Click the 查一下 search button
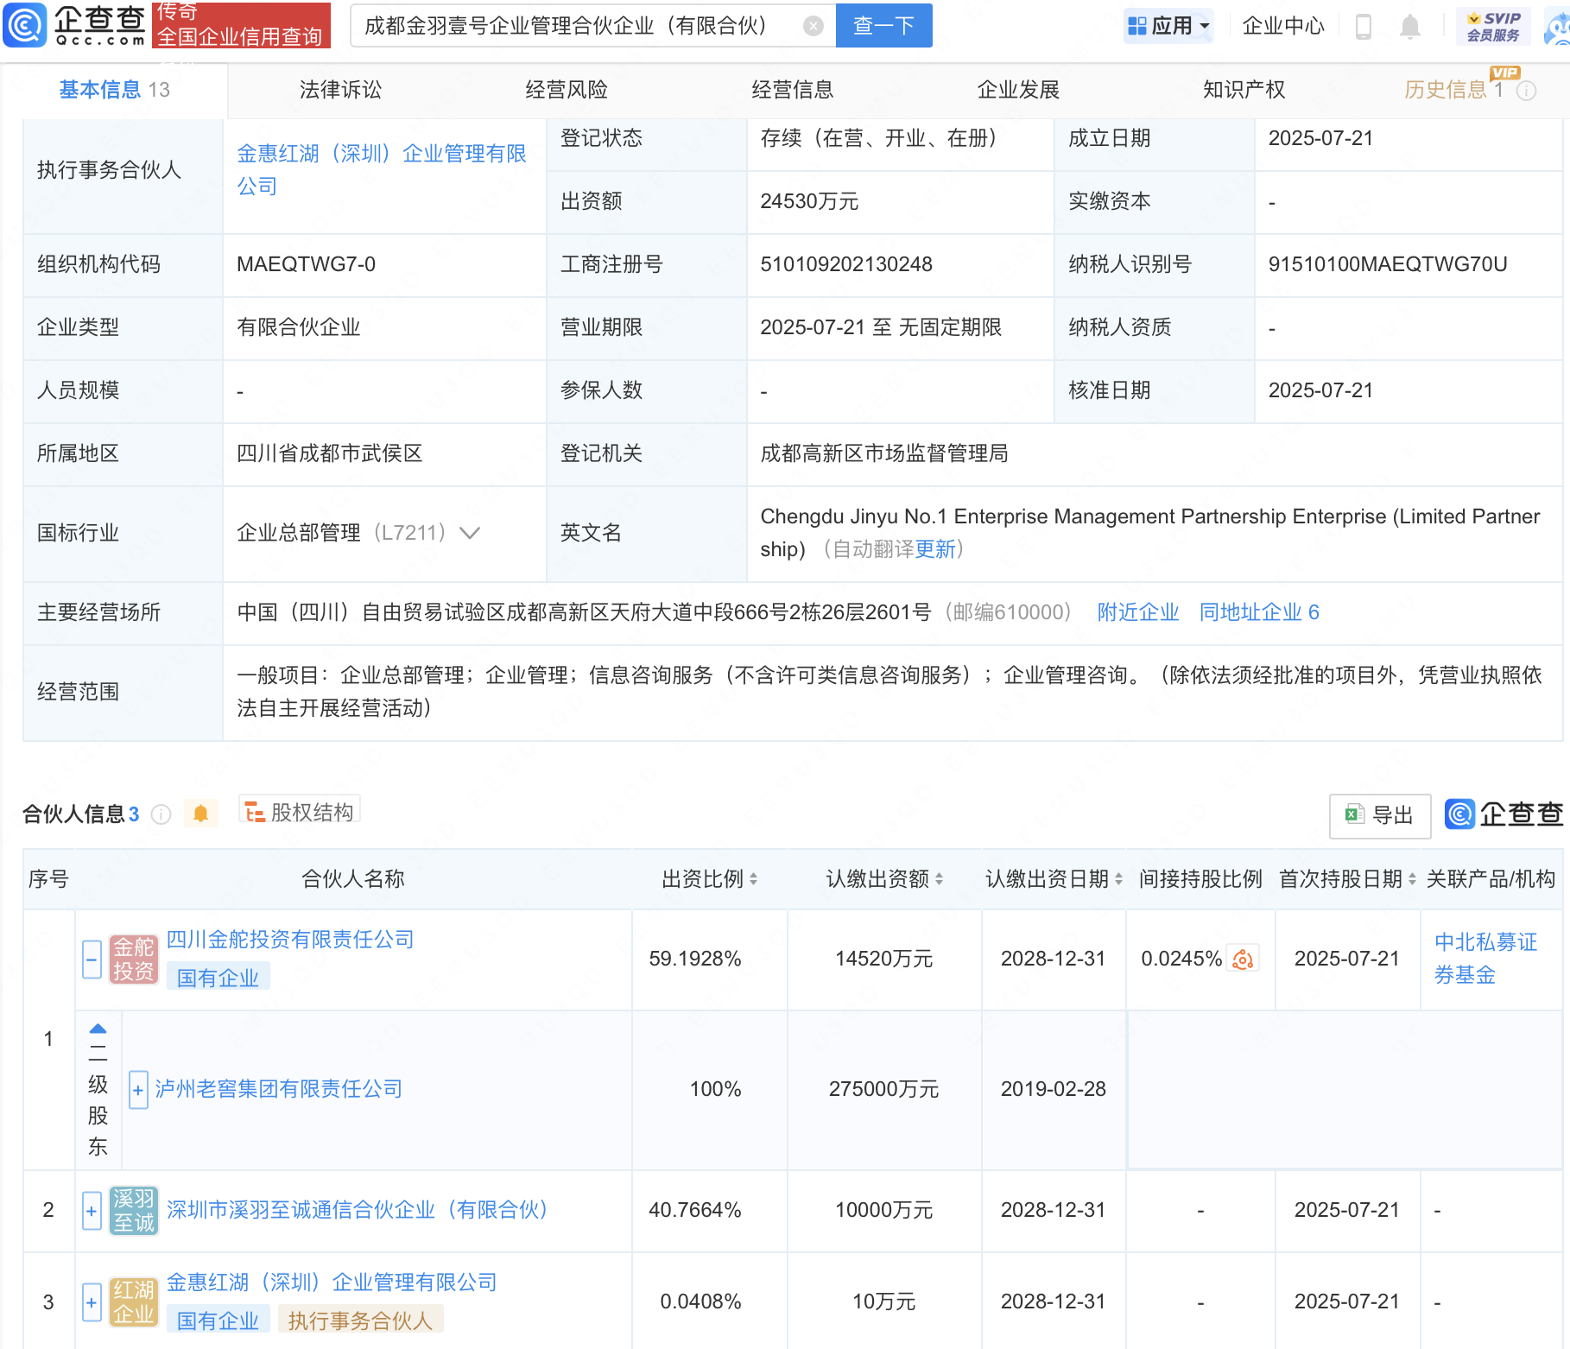This screenshot has width=1570, height=1349. click(x=883, y=26)
